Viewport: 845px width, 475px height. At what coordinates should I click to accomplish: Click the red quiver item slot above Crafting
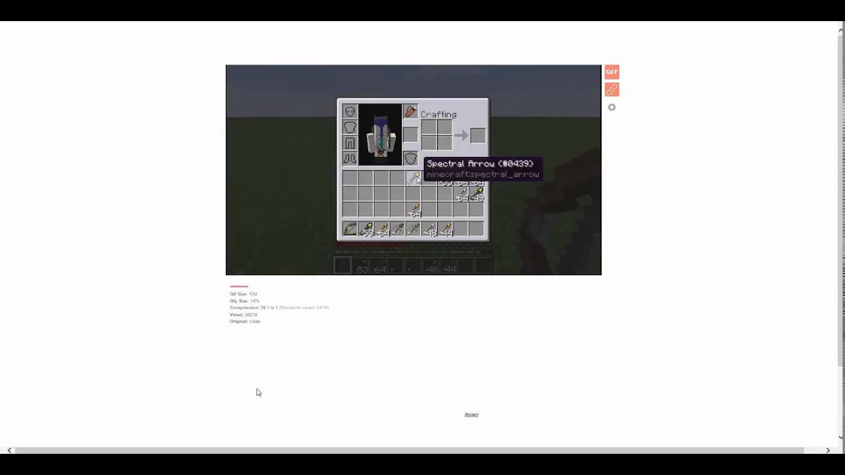point(410,111)
